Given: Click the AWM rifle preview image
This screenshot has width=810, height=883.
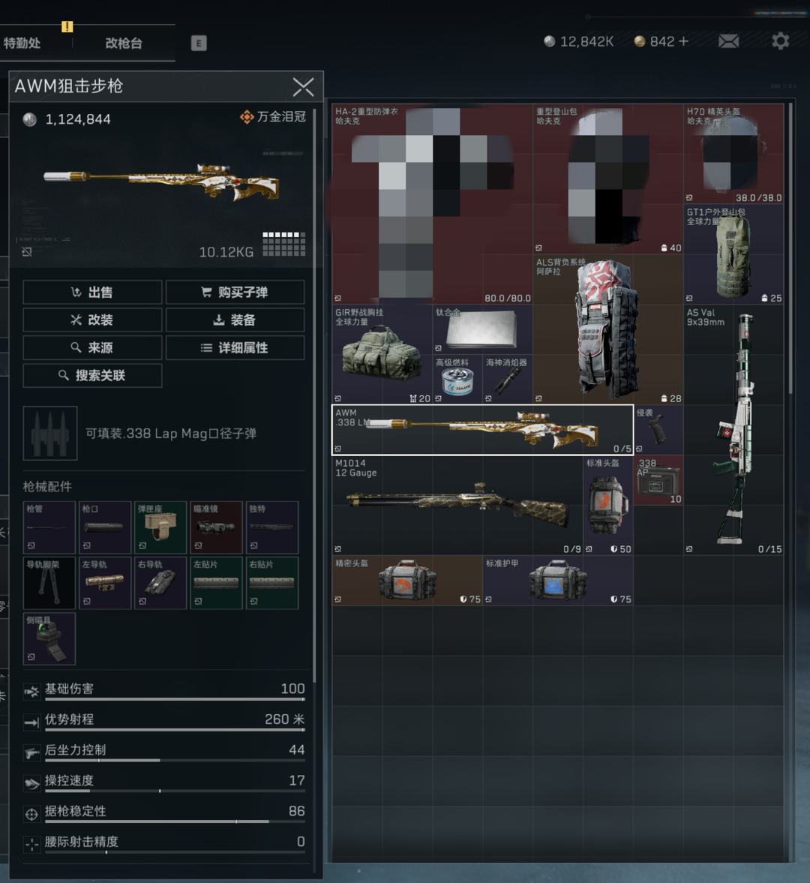Looking at the screenshot, I should pyautogui.click(x=162, y=183).
